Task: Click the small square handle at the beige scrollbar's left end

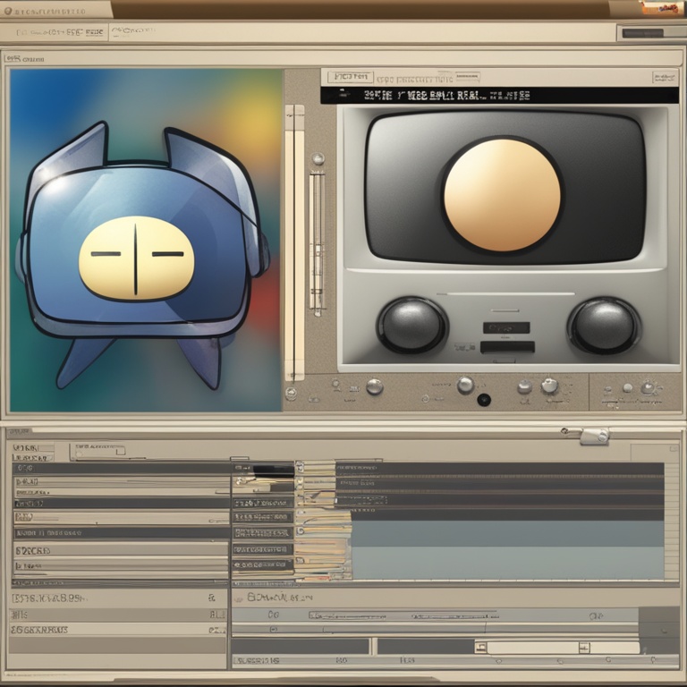Action: click(x=481, y=648)
